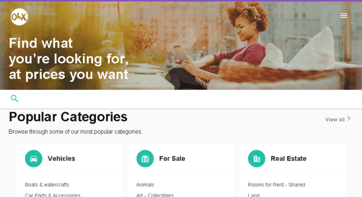This screenshot has height=197, width=362.
Task: Click the View all chevron arrow
Action: click(x=349, y=119)
